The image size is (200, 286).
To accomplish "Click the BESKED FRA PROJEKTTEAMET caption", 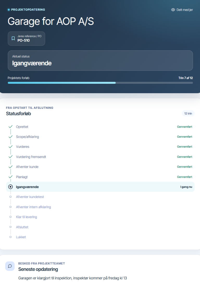I will [x=41, y=263].
